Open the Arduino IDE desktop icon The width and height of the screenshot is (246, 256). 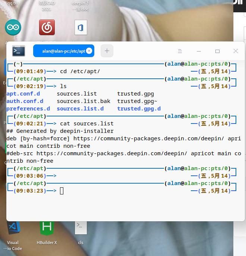(x=13, y=27)
